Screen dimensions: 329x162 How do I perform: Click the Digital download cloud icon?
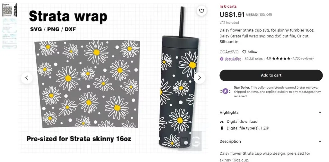[222, 122]
